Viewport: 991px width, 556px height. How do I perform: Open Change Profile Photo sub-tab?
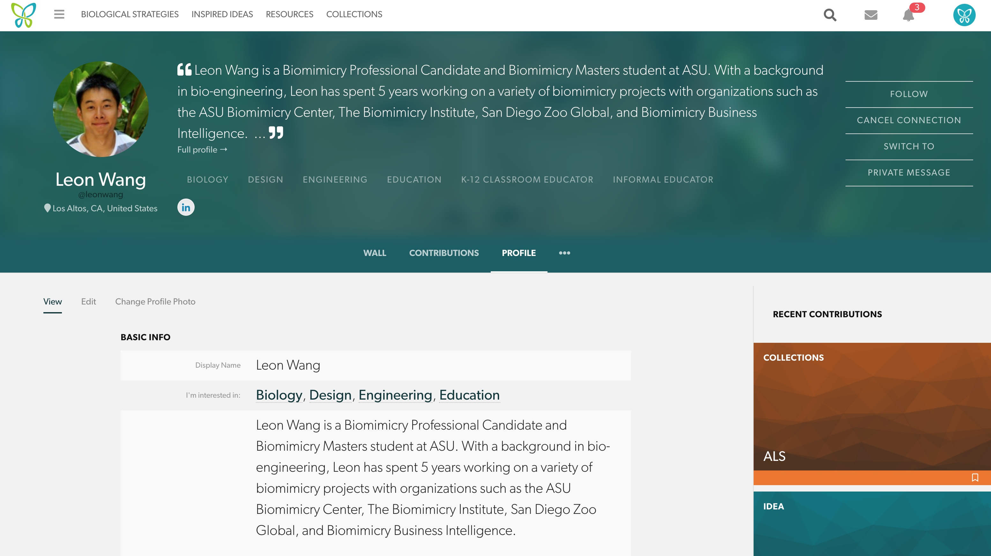point(155,302)
